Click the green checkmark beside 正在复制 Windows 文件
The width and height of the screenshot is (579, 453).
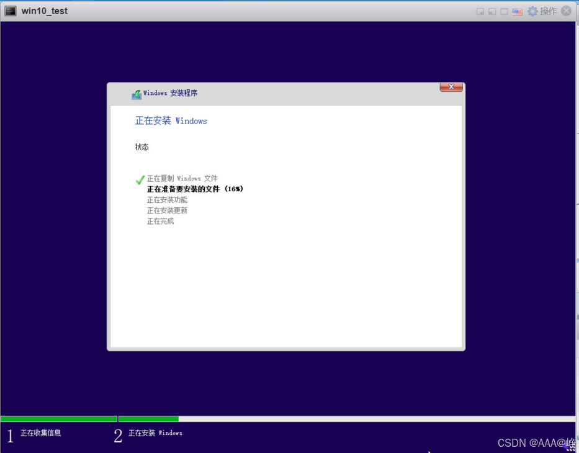(x=140, y=179)
